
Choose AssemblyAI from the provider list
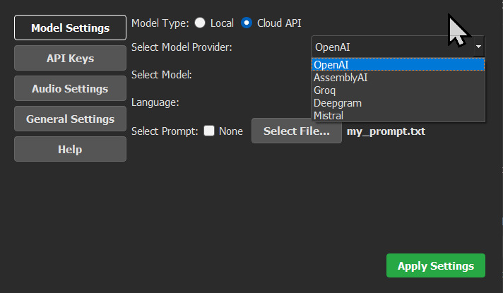398,78
